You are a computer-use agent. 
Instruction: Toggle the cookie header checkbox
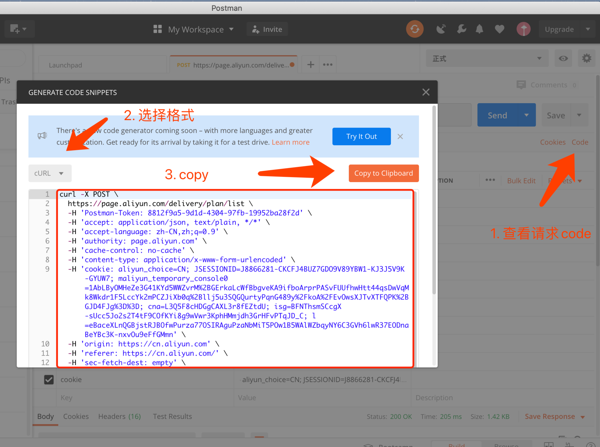tap(49, 380)
